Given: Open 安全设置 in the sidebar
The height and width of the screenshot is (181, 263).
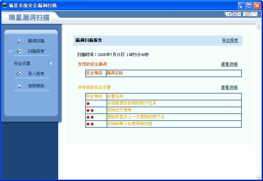Looking at the screenshot, I should point(22,64).
